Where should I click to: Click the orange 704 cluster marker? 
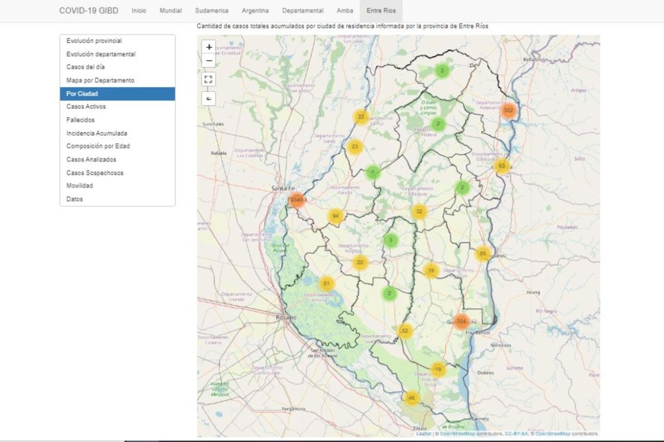click(461, 321)
